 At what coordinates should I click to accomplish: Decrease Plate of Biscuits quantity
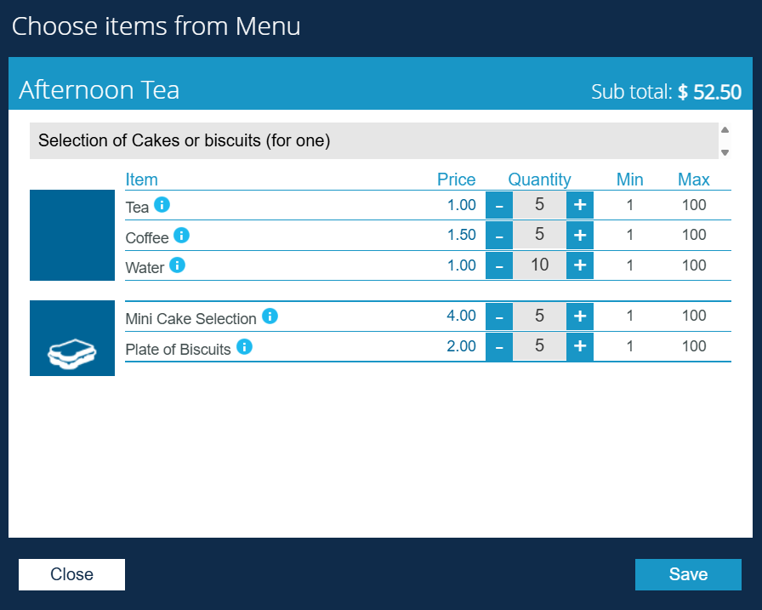pyautogui.click(x=499, y=346)
